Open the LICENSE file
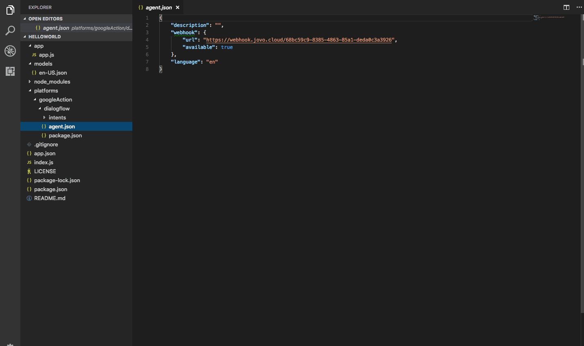 tap(76, 171)
